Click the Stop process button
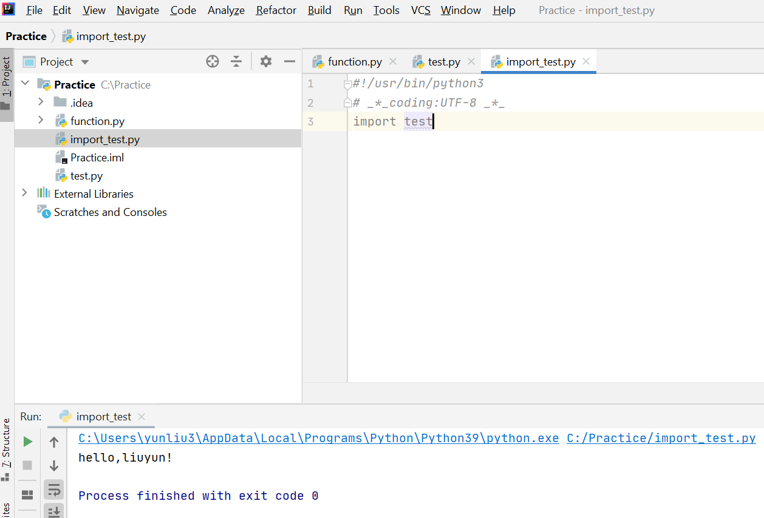Image resolution: width=764 pixels, height=518 pixels. pos(27,465)
